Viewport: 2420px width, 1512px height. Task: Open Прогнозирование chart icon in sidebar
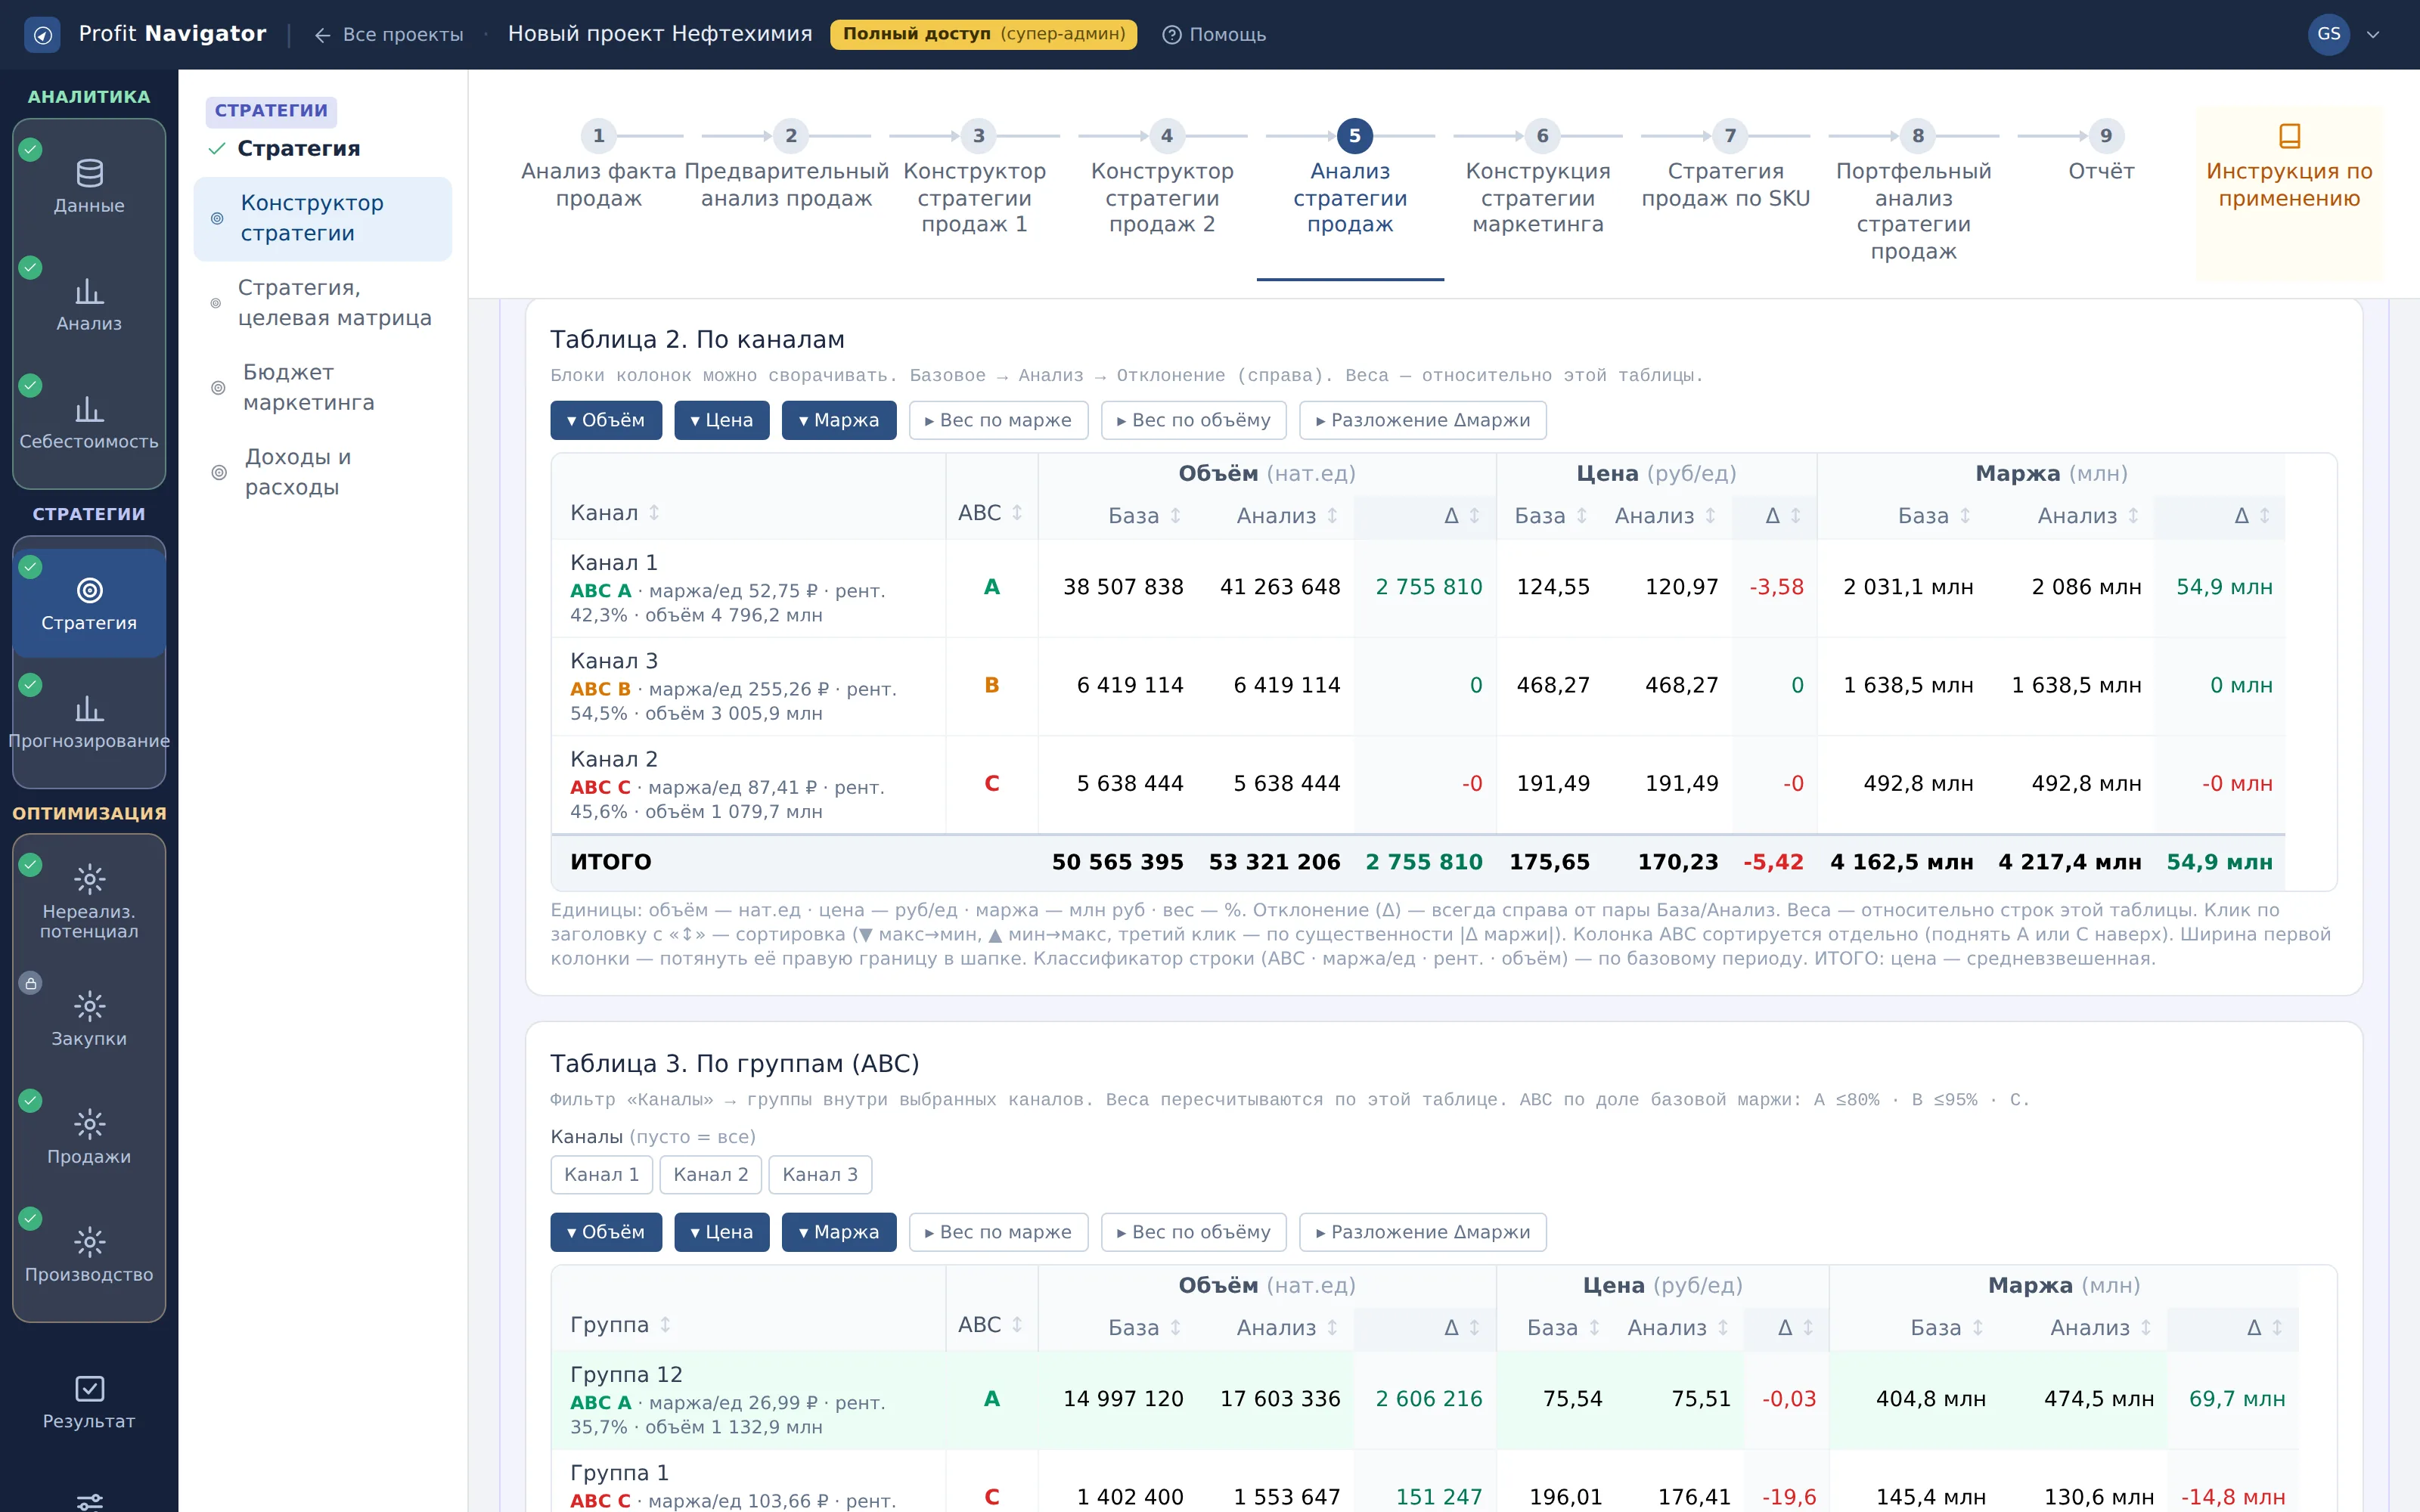pyautogui.click(x=89, y=708)
